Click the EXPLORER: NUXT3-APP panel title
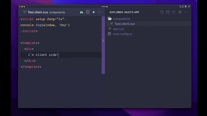Screen dimensions: 207x116 tap(124, 12)
